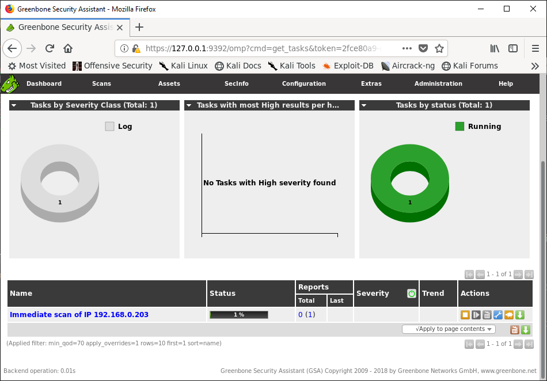
Task: Clone the task using the sheep icon
Action: tap(509, 315)
